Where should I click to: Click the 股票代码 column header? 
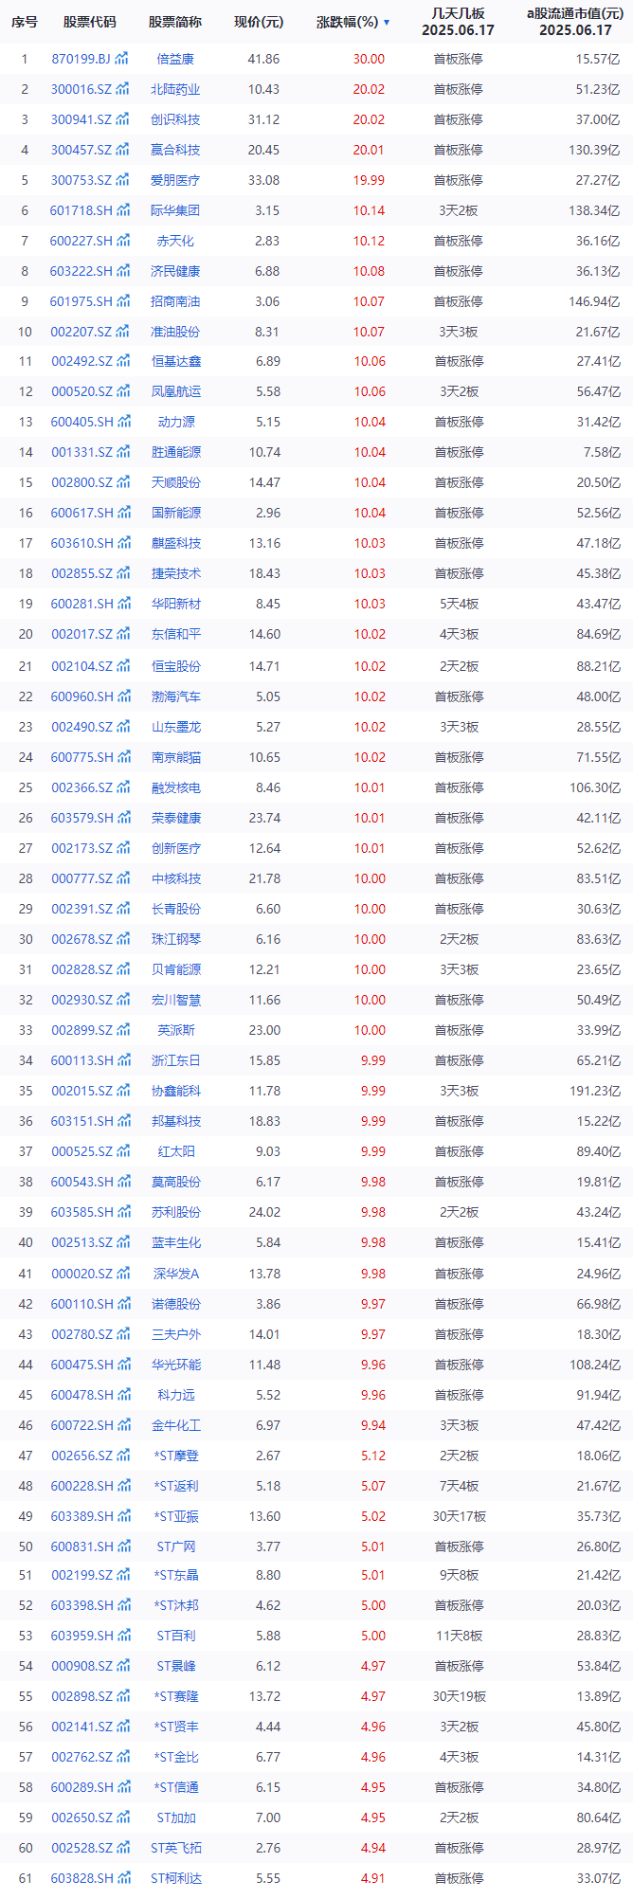[90, 22]
